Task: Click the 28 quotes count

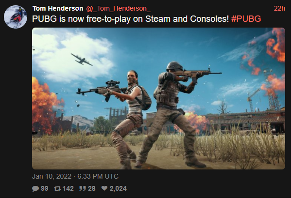Action: pos(92,188)
